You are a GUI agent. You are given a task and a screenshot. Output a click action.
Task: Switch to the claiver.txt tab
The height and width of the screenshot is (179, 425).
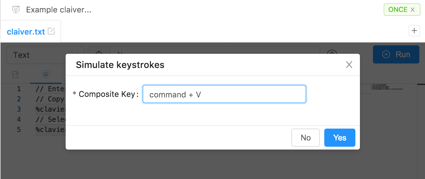pyautogui.click(x=26, y=32)
